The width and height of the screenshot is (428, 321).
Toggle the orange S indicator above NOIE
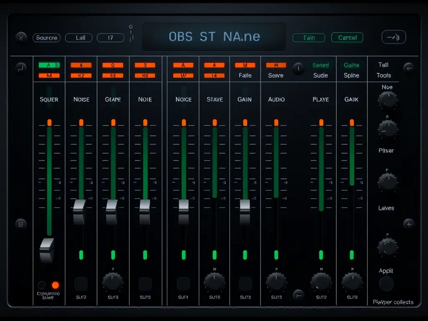145,65
